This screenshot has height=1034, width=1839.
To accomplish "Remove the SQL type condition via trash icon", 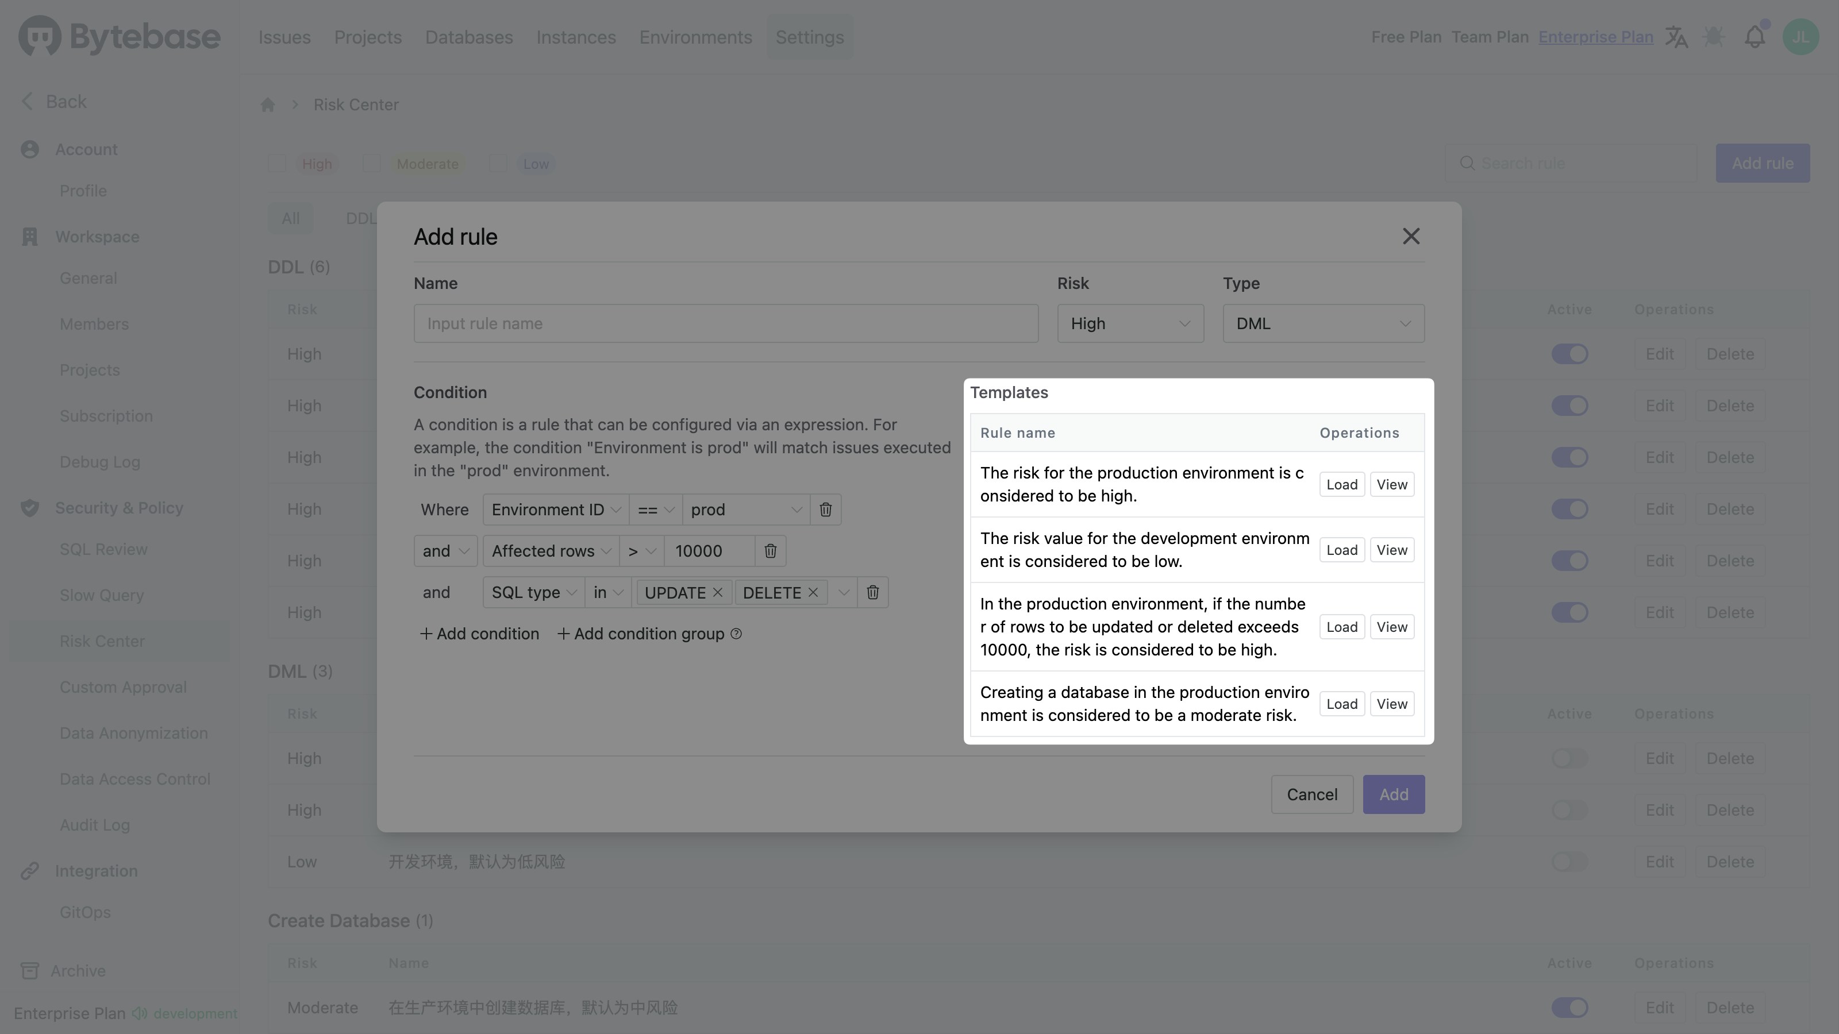I will [872, 592].
